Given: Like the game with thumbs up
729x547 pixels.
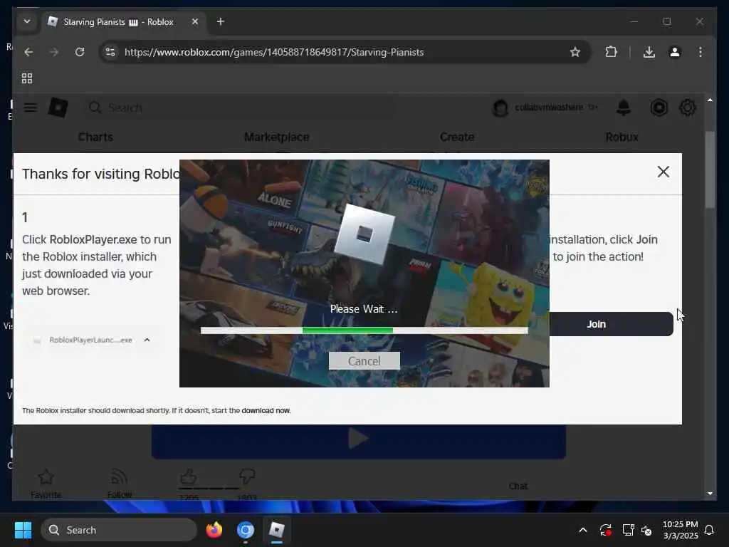Looking at the screenshot, I should 188,477.
